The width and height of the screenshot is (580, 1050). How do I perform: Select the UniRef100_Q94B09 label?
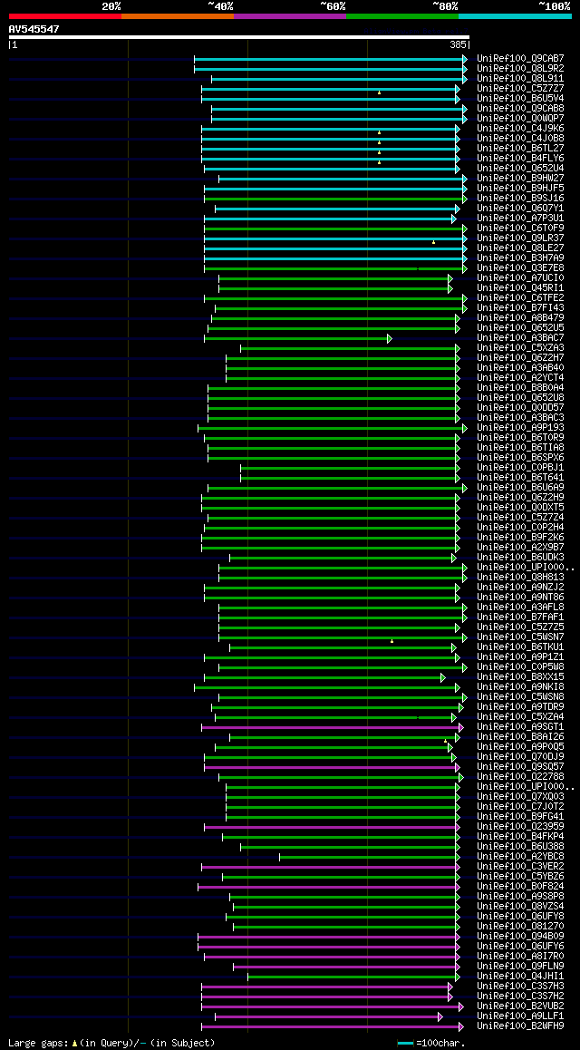coord(520,936)
